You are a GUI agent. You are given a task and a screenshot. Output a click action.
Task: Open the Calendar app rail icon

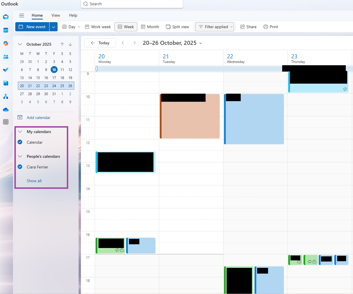click(6, 30)
